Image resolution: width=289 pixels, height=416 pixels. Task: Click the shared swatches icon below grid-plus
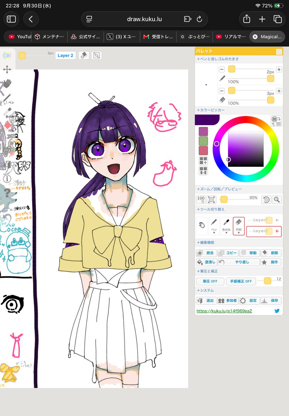(x=203, y=171)
